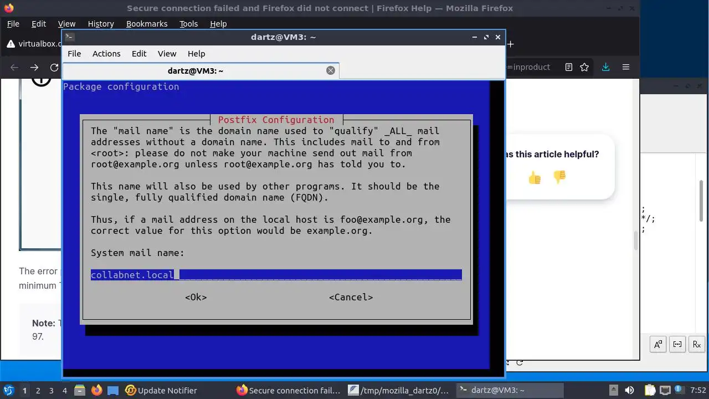
Task: Switch to /tmp/mozilla_dartz0 editor task
Action: pos(399,390)
